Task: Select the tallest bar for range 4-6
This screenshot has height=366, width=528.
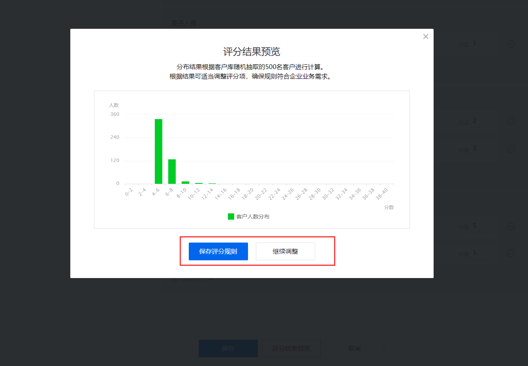Action: tap(158, 151)
